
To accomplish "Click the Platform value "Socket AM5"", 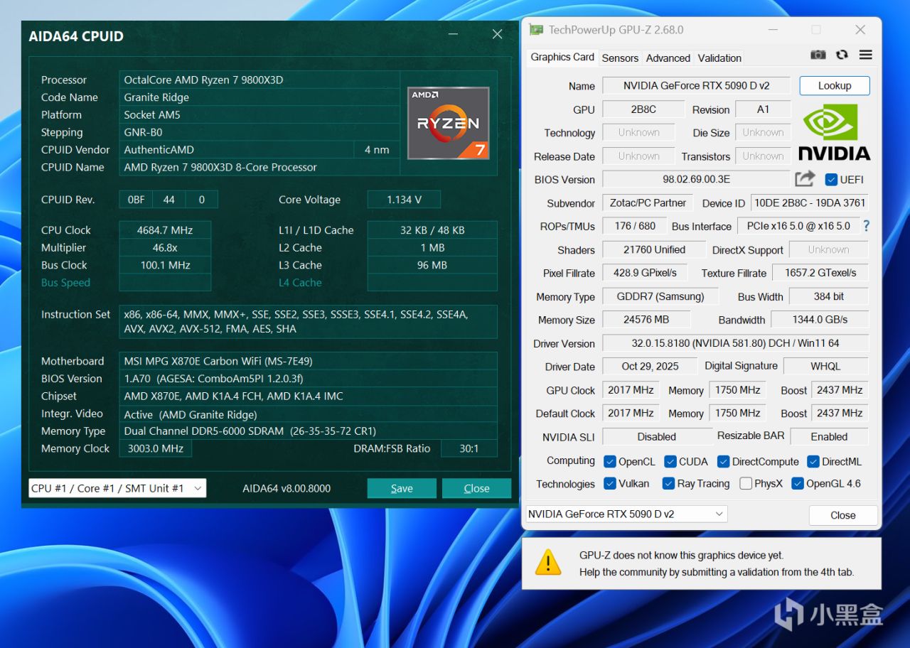I will 259,114.
